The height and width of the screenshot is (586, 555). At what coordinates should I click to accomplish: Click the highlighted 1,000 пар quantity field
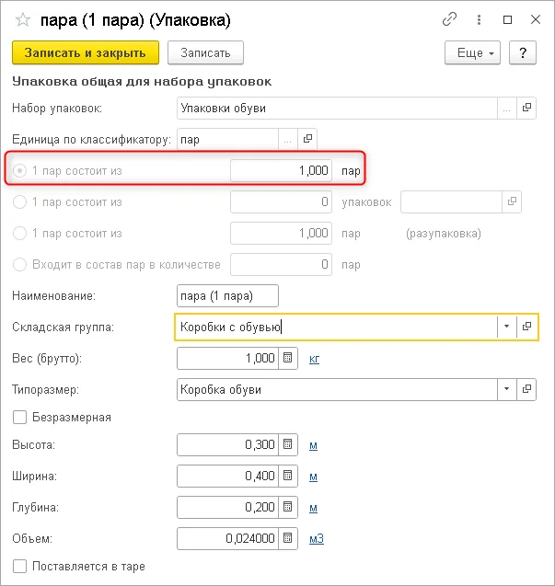point(282,171)
